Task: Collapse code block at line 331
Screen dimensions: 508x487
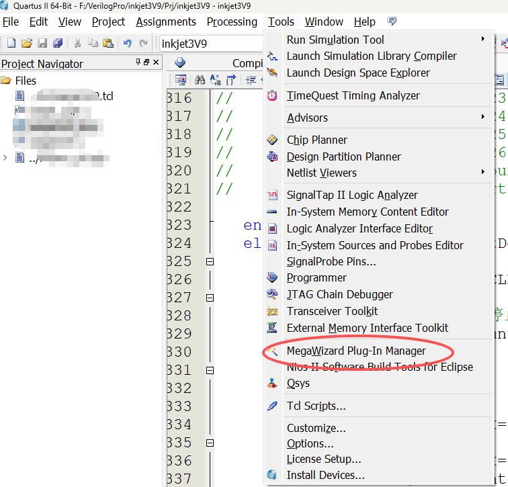Action: point(210,370)
